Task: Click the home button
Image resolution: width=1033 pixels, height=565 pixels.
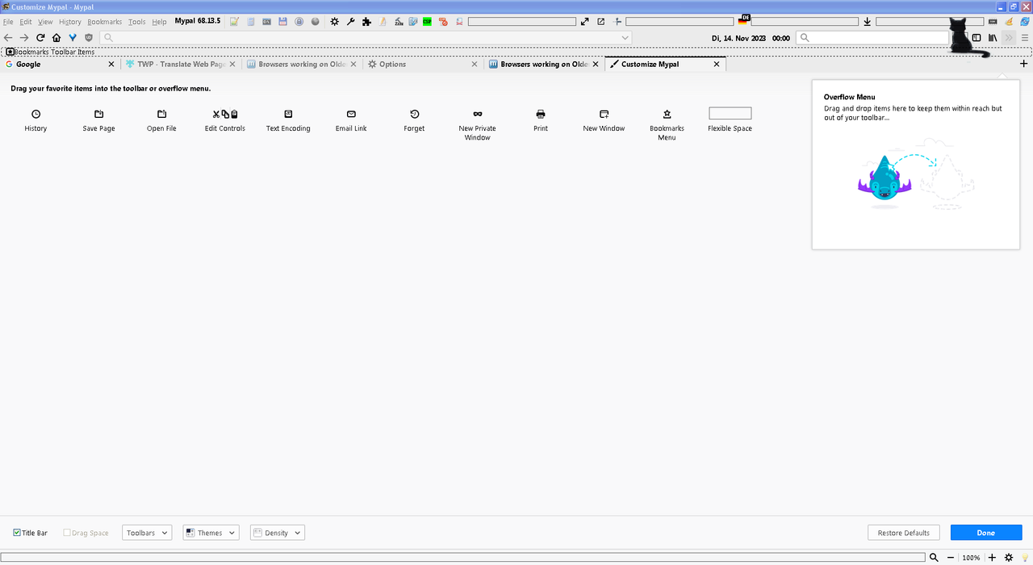Action: pos(56,37)
